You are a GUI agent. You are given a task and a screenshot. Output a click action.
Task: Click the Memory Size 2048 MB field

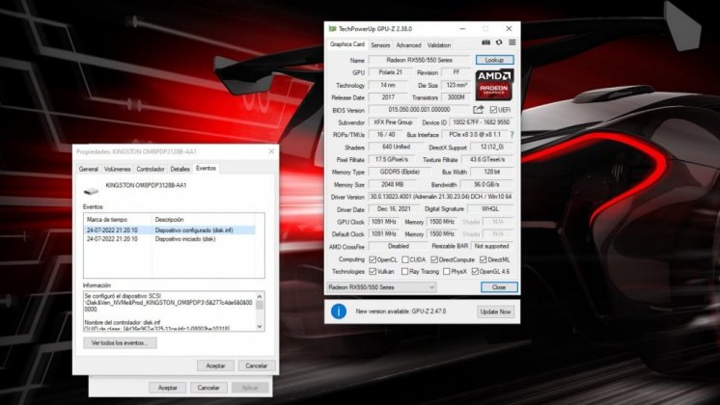point(392,184)
